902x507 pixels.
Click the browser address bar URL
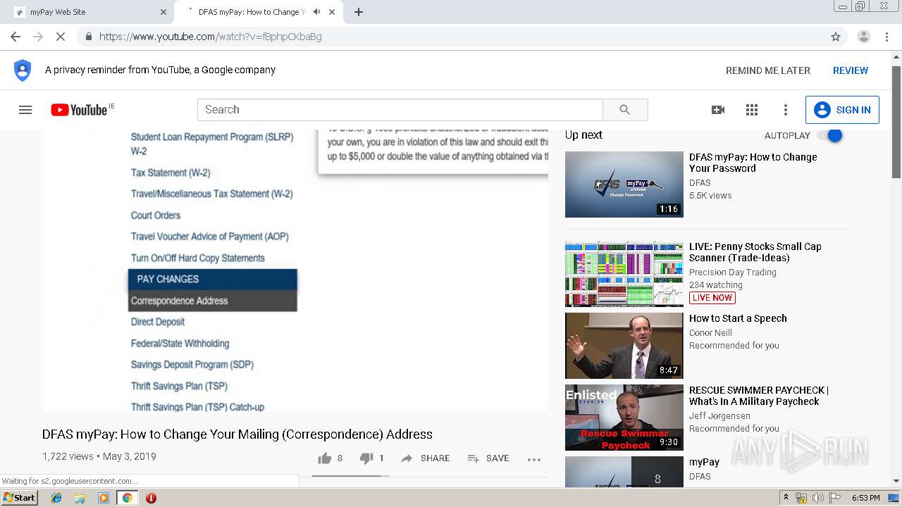pyautogui.click(x=211, y=37)
